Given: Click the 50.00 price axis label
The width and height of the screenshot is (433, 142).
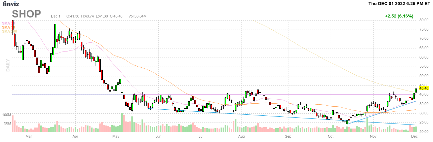Looking at the screenshot, I should point(424,76).
